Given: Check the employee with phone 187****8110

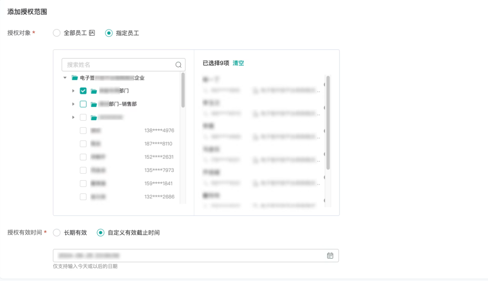Looking at the screenshot, I should click(x=83, y=144).
